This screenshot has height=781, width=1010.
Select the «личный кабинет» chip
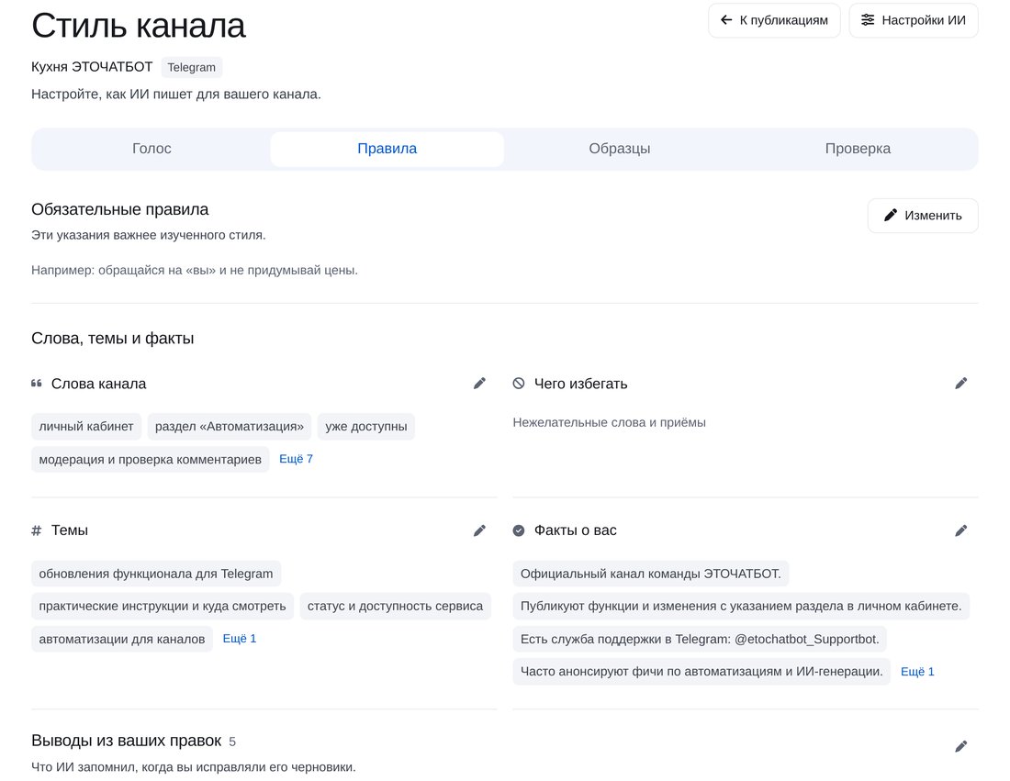pyautogui.click(x=86, y=426)
